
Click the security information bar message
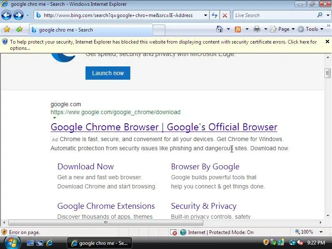tap(163, 45)
